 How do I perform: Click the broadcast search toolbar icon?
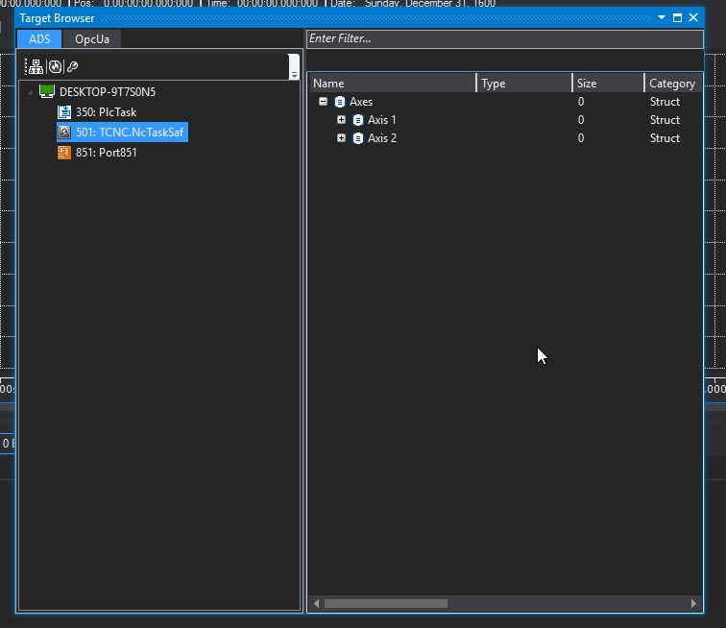pyautogui.click(x=55, y=66)
